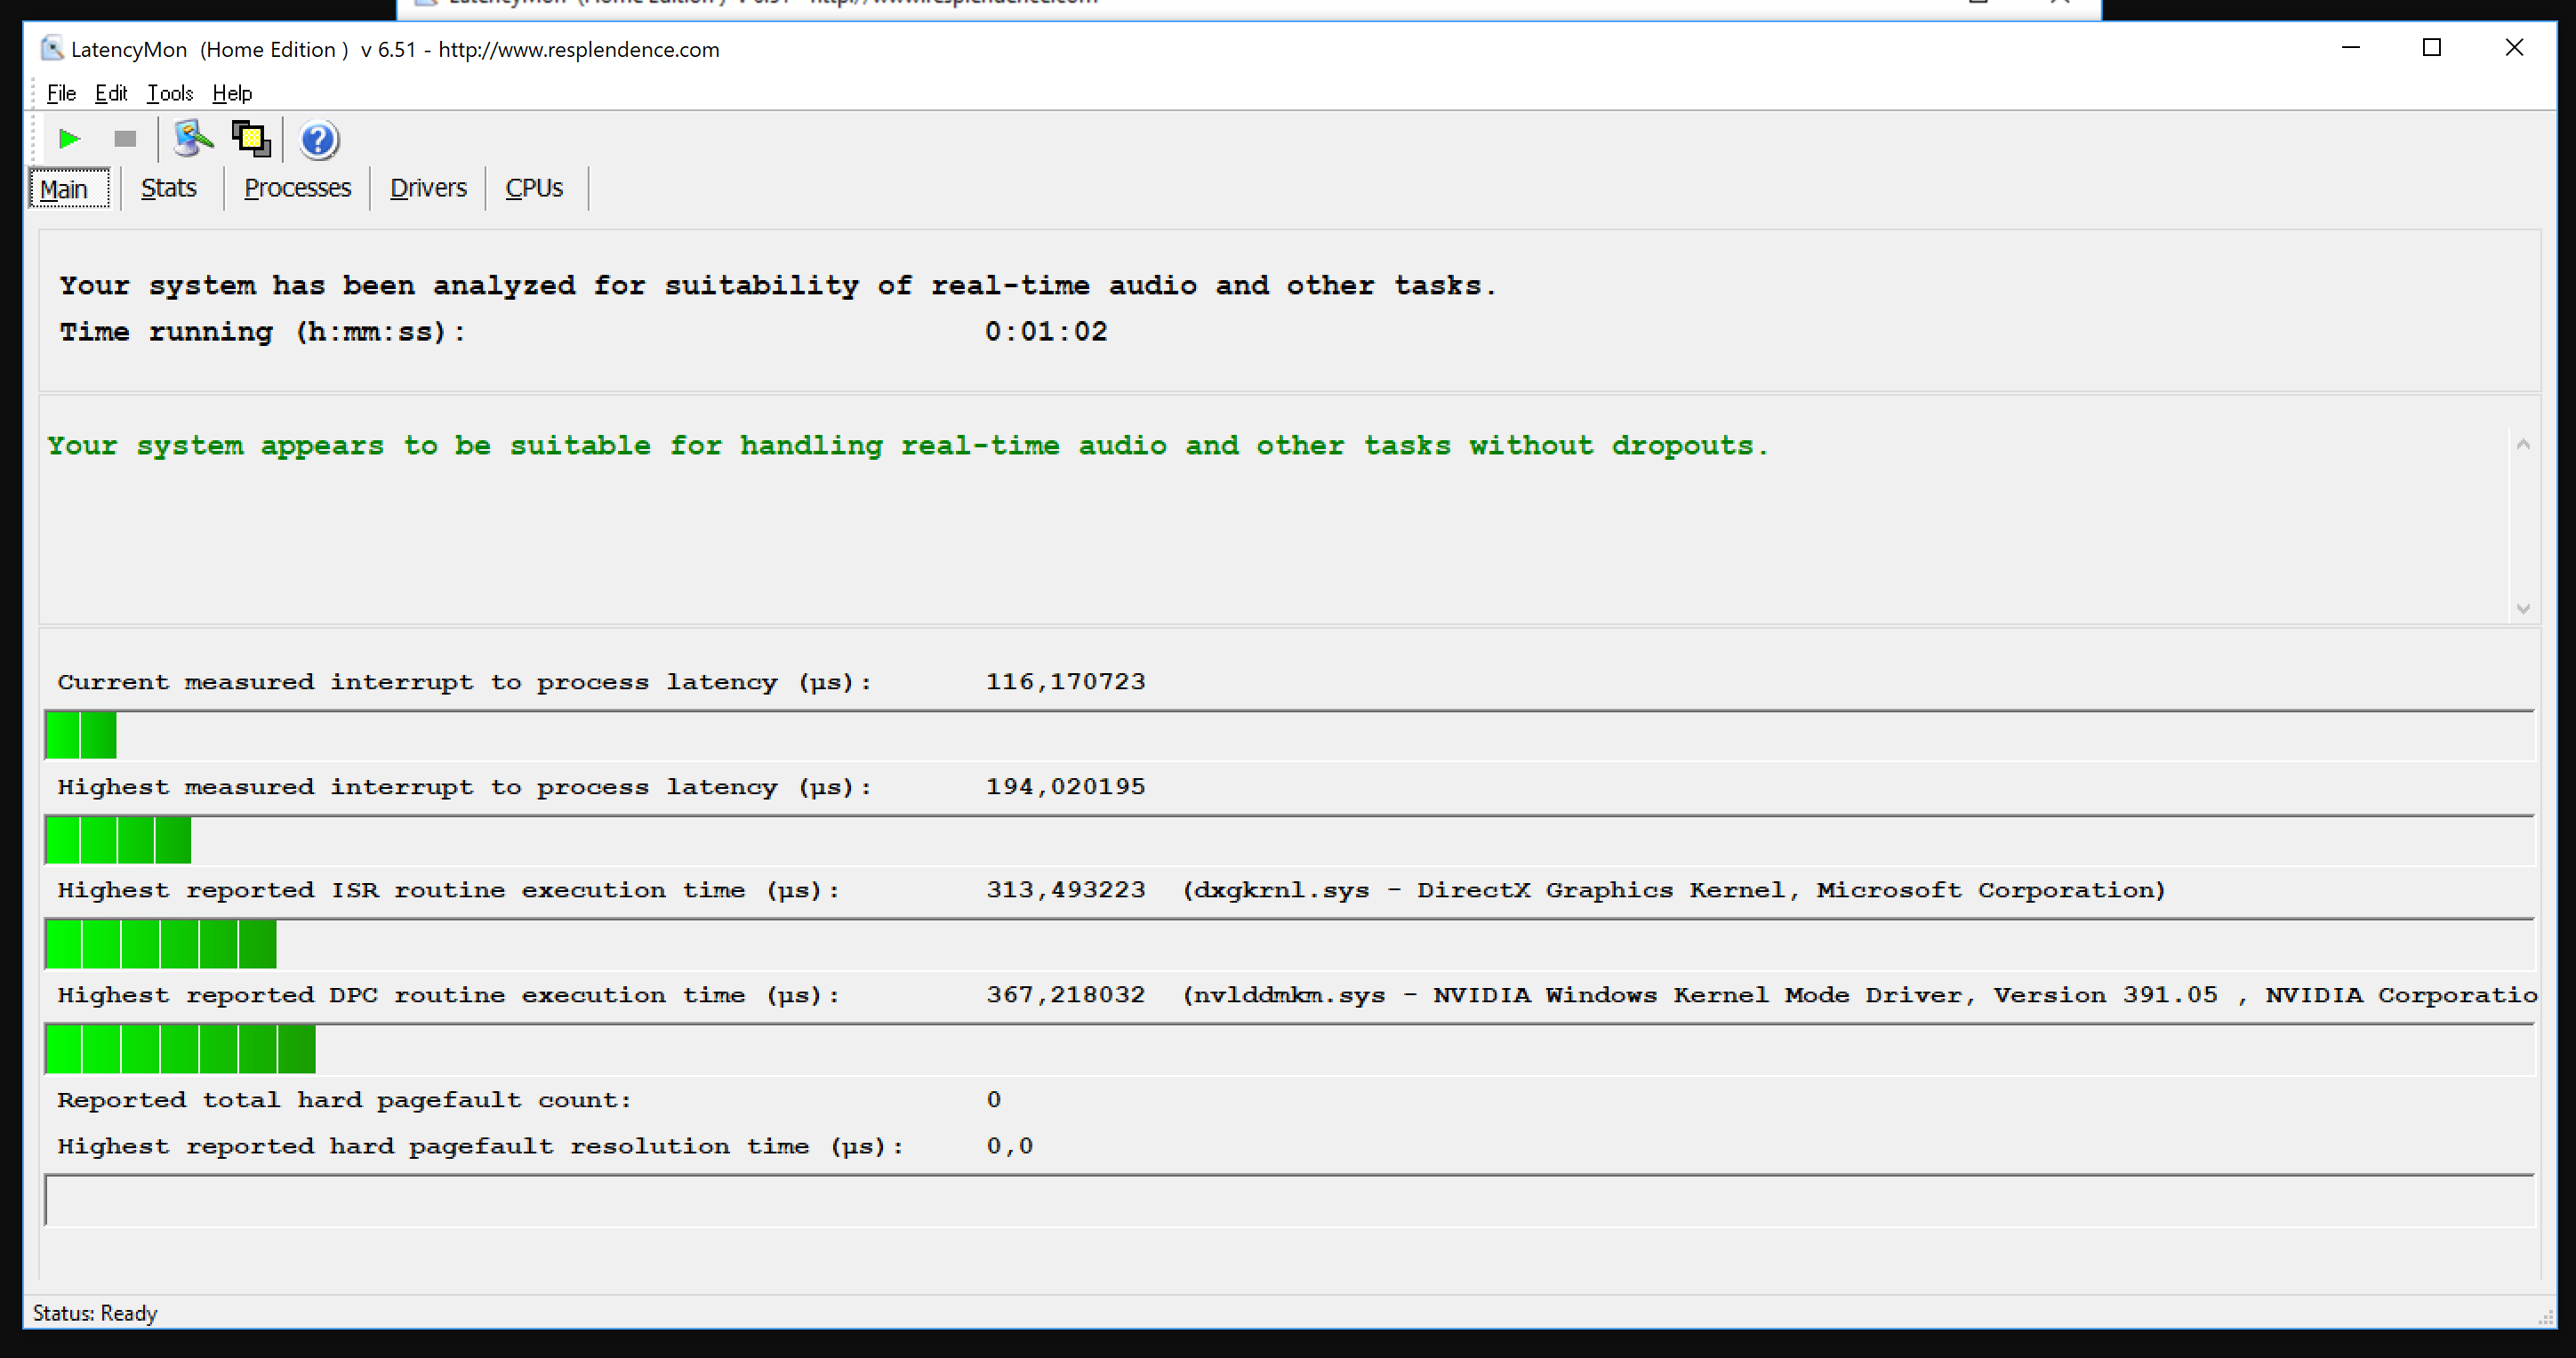Start the latency monitor with the green play button
2576x1358 pixels.
69,139
